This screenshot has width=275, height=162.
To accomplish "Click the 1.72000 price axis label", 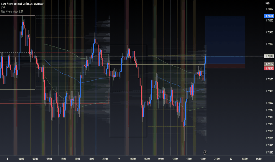I will click(x=269, y=138).
